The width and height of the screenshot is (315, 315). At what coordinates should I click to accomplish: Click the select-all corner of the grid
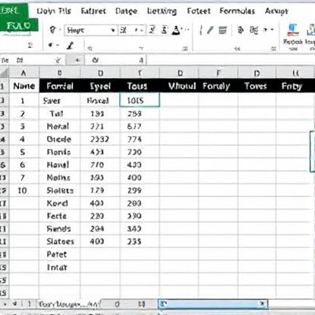[x=5, y=72]
